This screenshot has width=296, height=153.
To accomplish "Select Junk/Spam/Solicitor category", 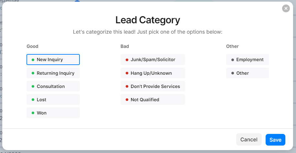I will (153, 60).
